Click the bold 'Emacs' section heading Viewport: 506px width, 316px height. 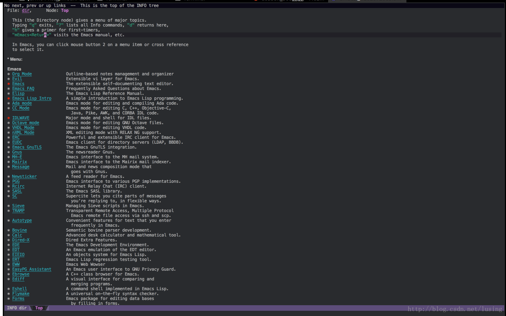coord(14,69)
